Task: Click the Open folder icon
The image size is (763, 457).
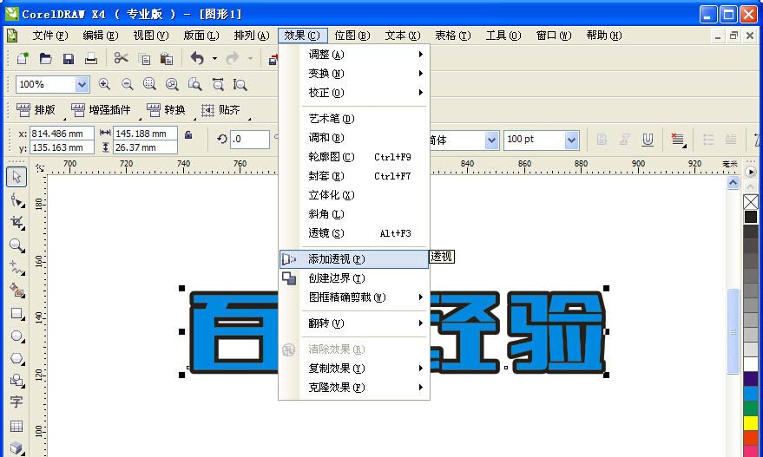Action: click(x=46, y=59)
